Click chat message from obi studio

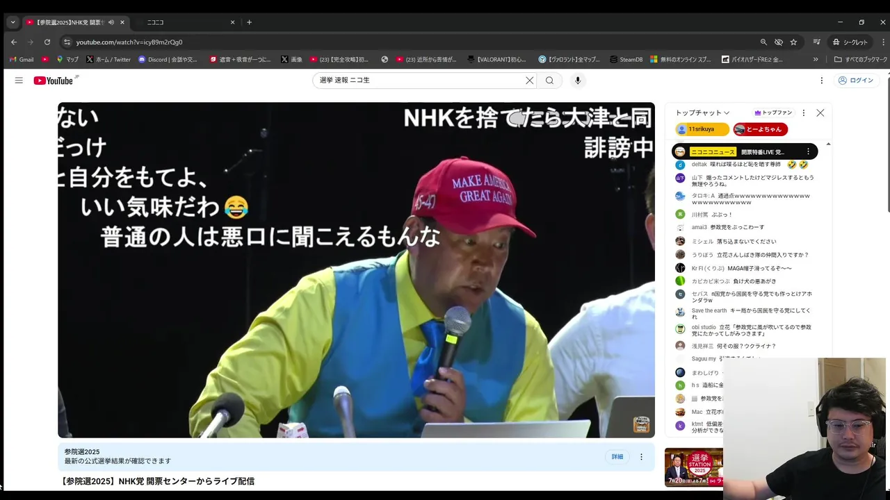tap(745, 330)
